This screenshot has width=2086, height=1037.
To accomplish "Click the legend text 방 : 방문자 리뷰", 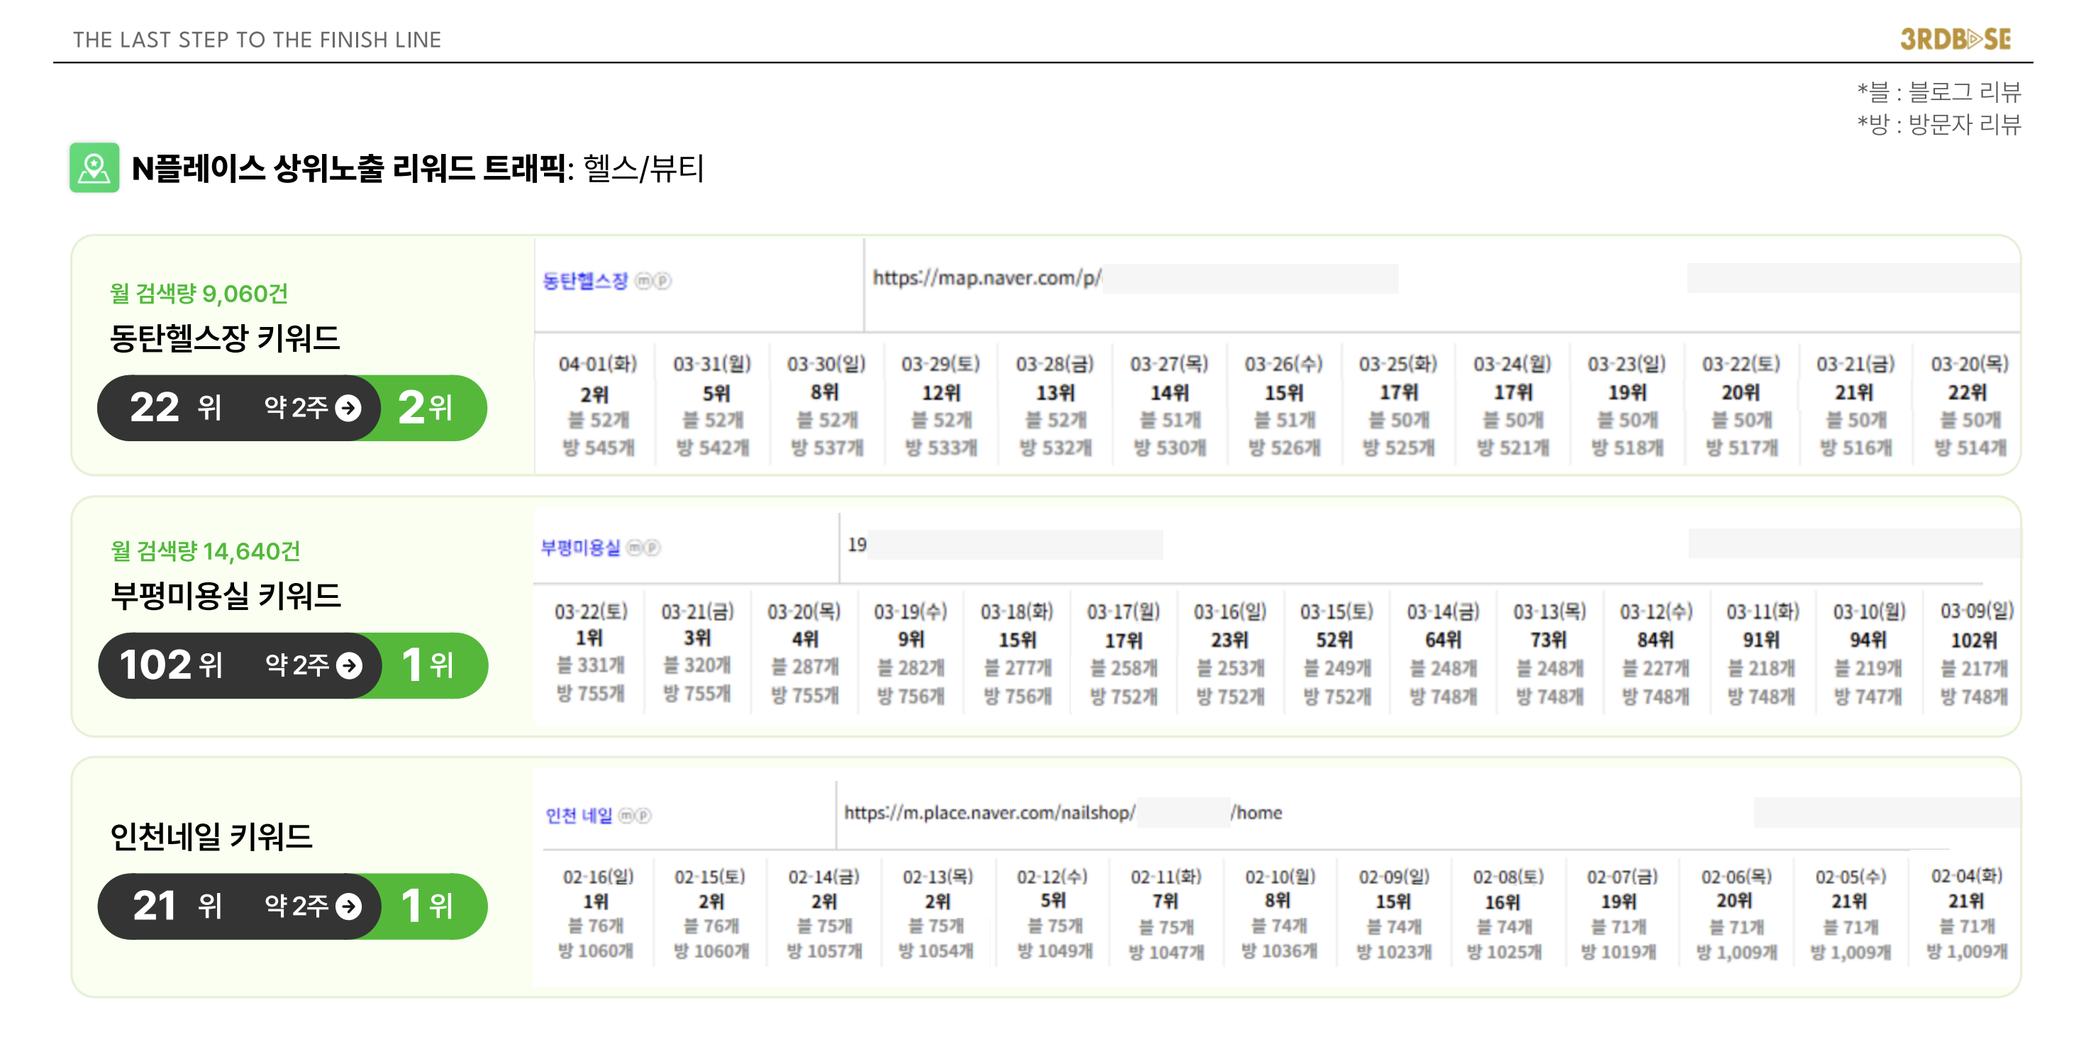I will 1938,124.
